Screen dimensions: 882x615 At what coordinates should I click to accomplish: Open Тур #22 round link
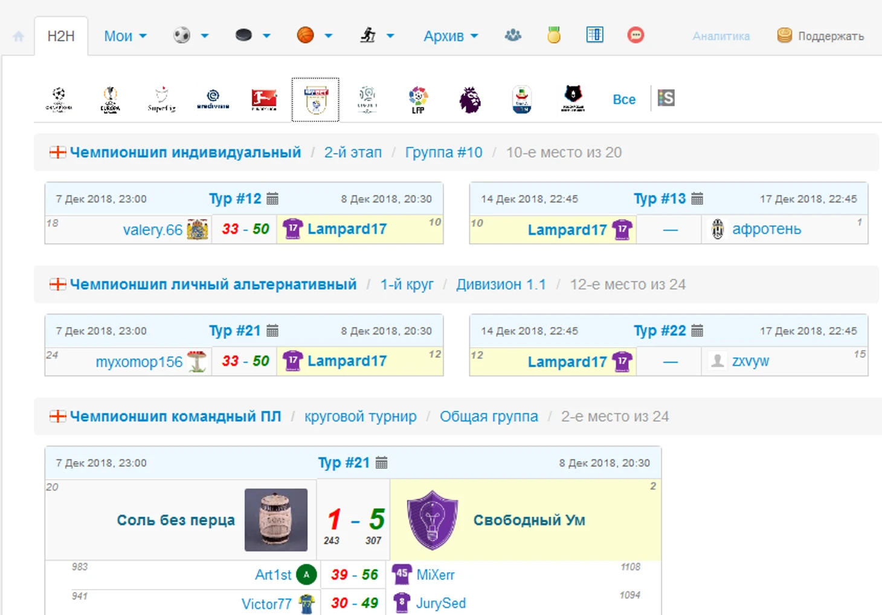[660, 331]
